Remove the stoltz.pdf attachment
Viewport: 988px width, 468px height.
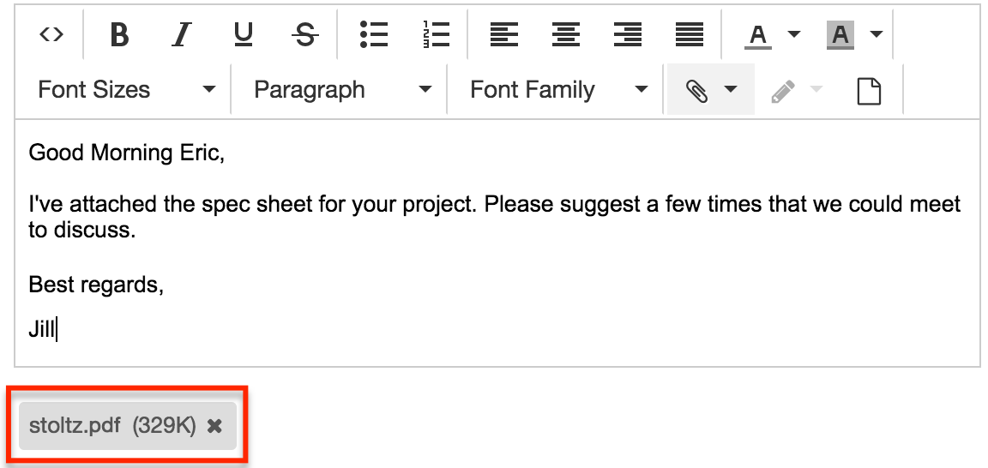click(x=214, y=426)
